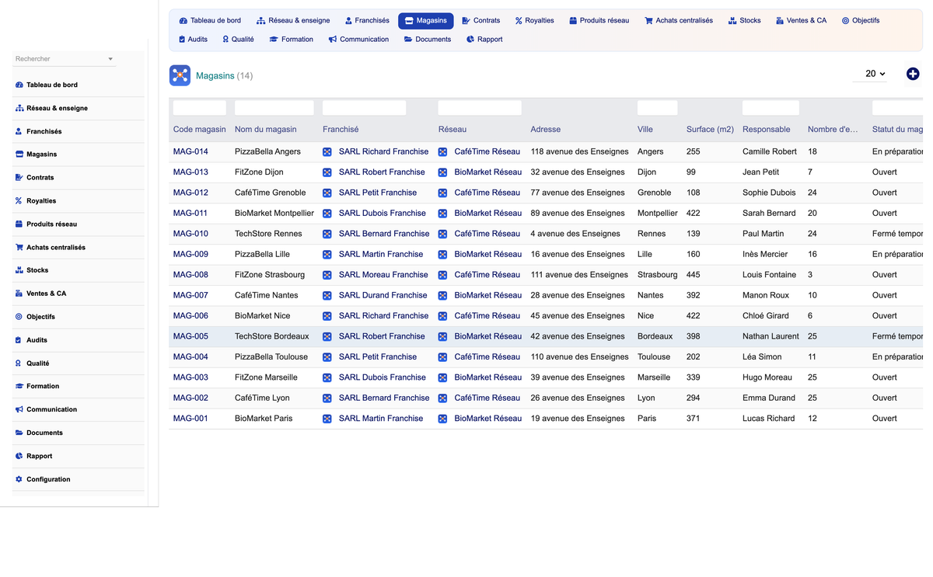Click the PizzaBella Toulouse store name
Screen dimensions: 933x577
point(271,356)
